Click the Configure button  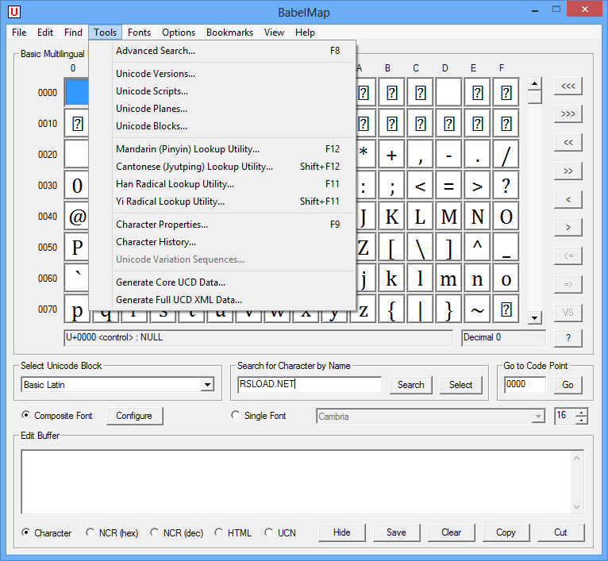point(134,416)
